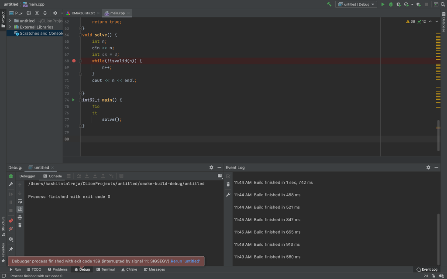Screen dimensions: 447x279
Task: Expand External Libraries node
Action: pos(10,27)
